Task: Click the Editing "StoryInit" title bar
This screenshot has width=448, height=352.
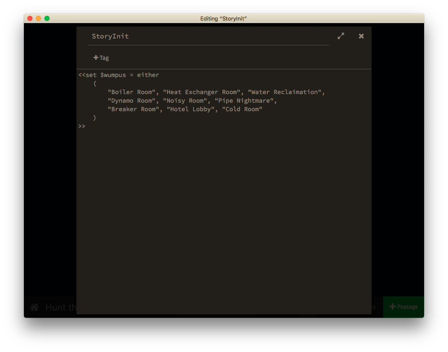Action: 224,18
